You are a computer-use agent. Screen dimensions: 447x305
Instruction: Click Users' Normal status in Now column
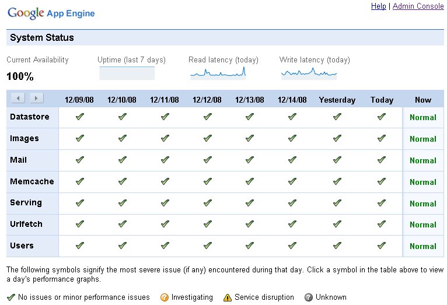click(x=423, y=246)
